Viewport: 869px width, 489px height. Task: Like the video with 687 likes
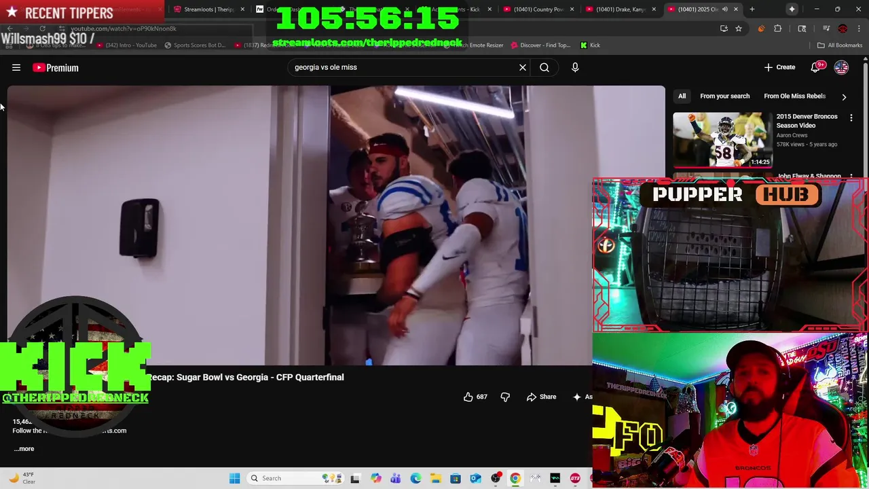pyautogui.click(x=475, y=397)
